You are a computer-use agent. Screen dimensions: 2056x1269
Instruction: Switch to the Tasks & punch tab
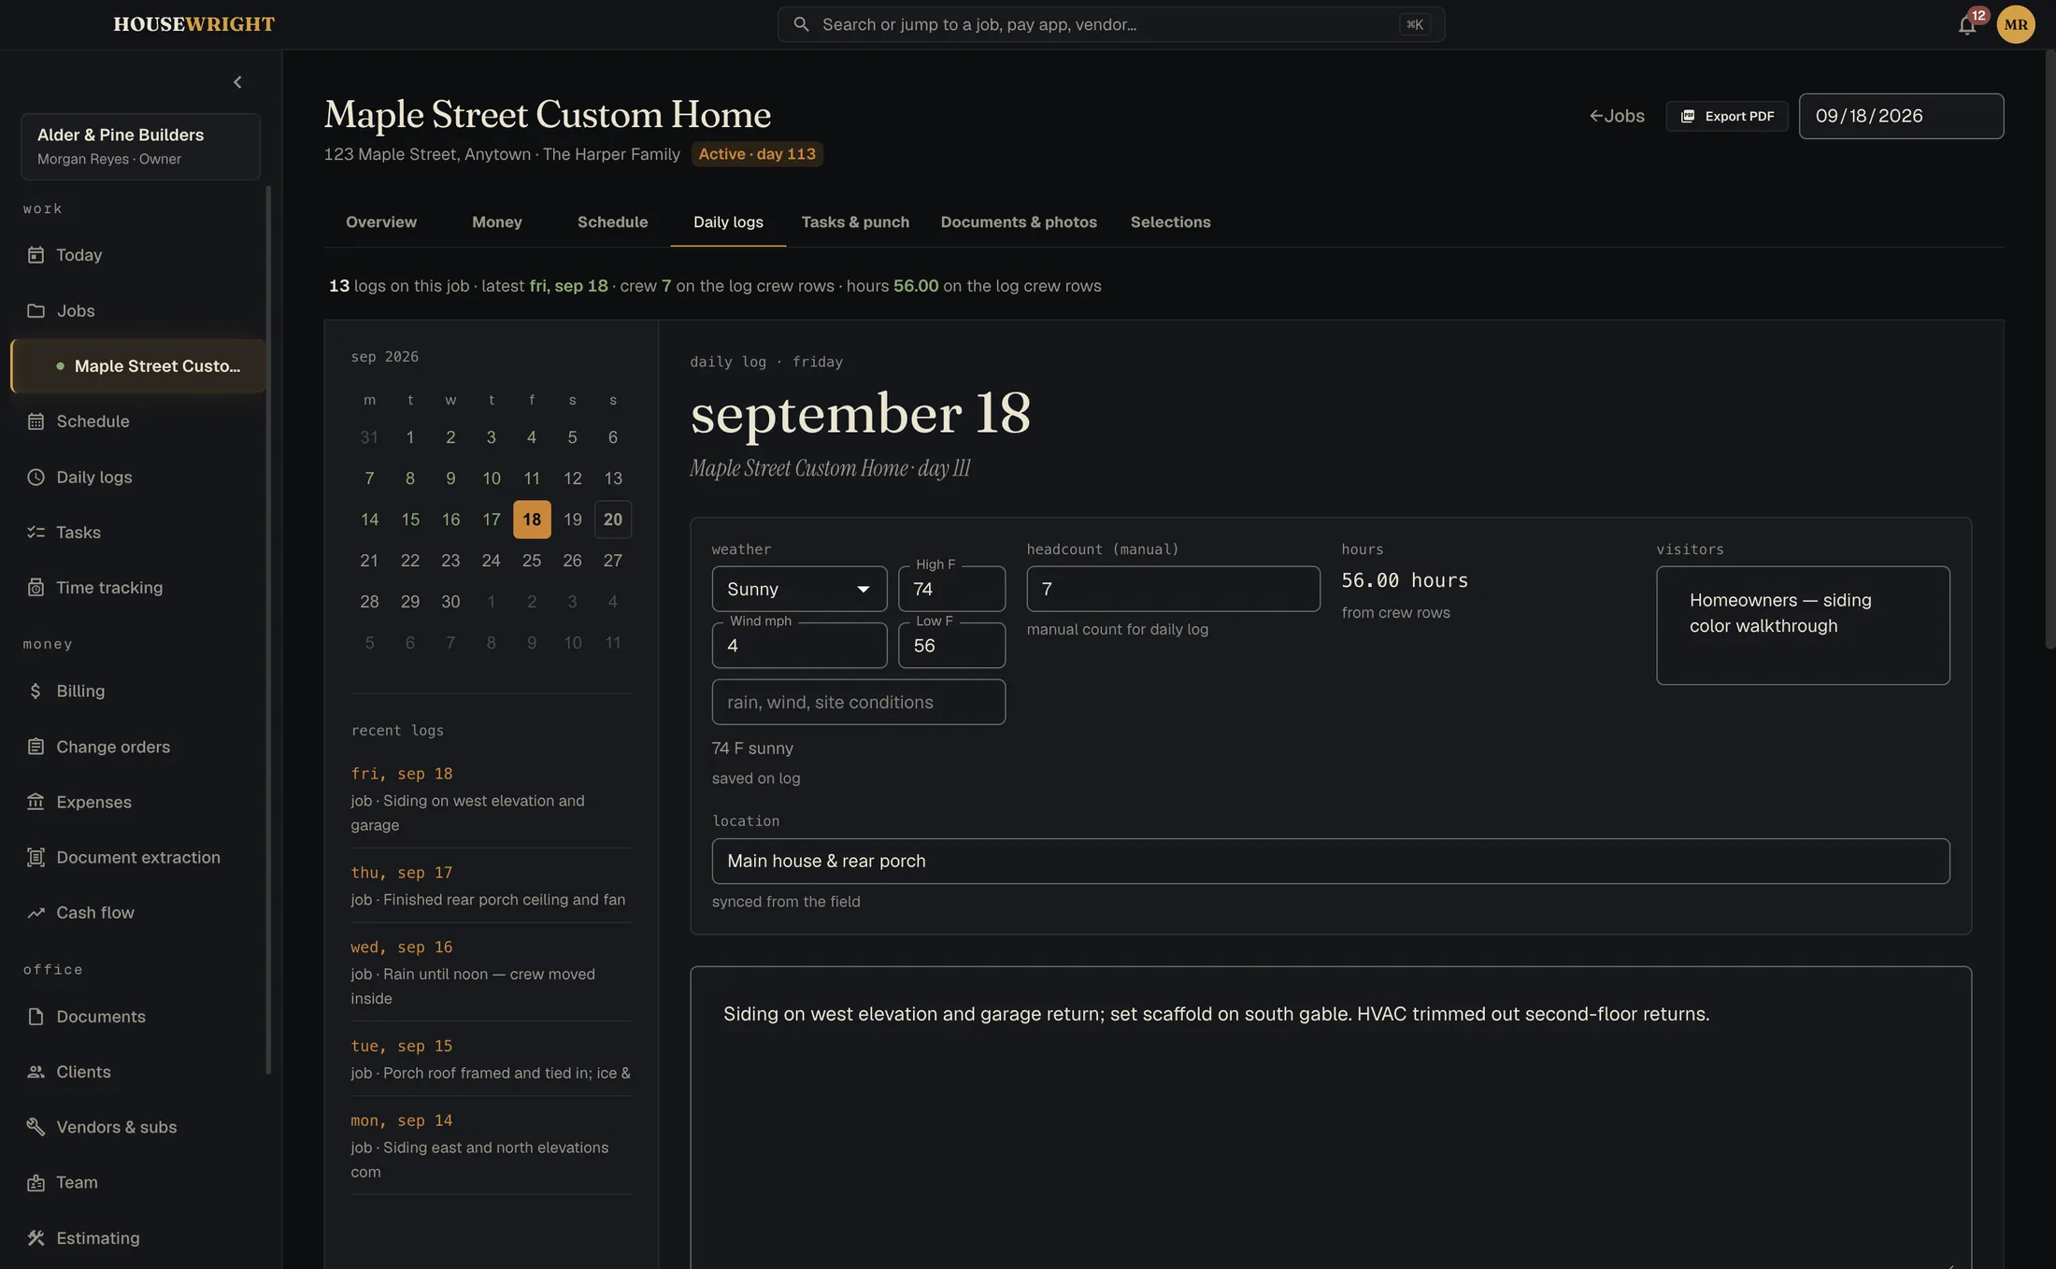click(855, 222)
